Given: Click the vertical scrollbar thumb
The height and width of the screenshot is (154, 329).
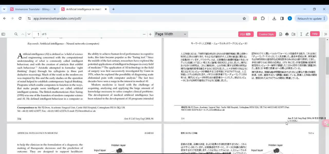Looking at the screenshot, I should coord(327,65).
